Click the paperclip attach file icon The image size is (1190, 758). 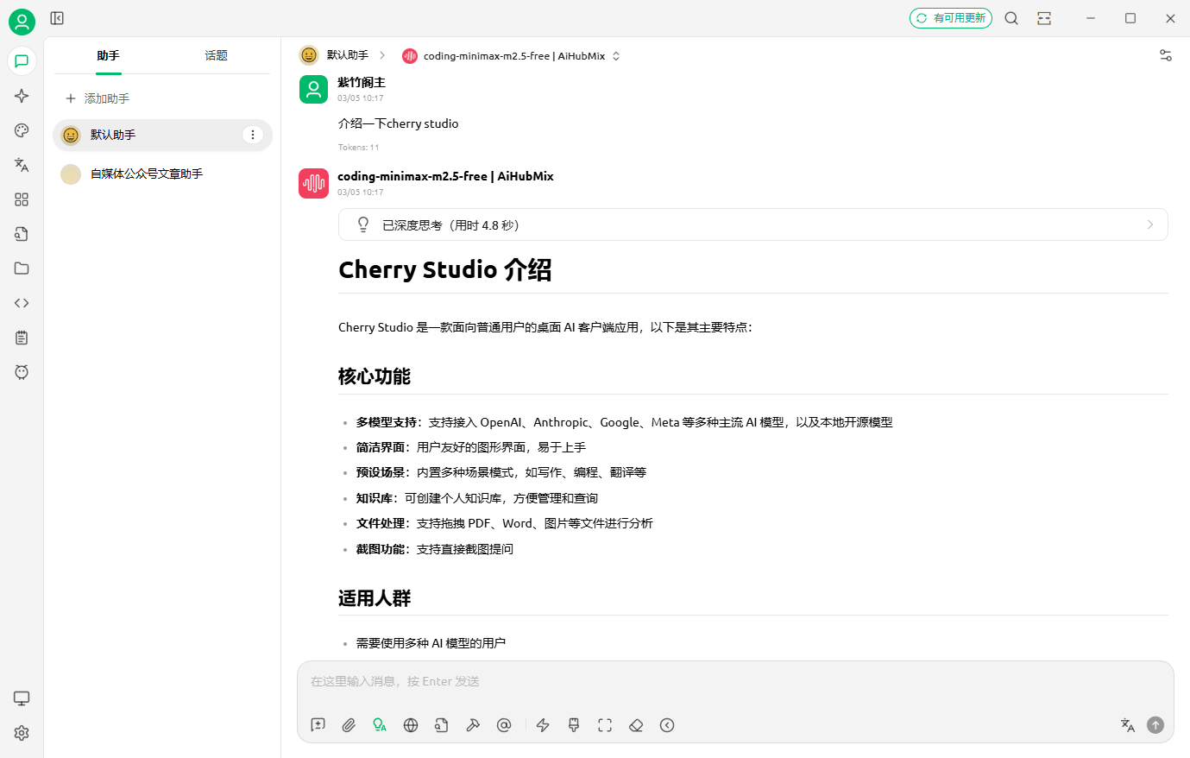(349, 725)
